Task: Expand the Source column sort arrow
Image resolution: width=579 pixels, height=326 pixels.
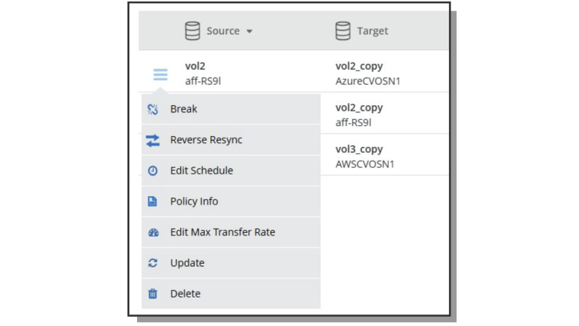Action: [x=249, y=32]
